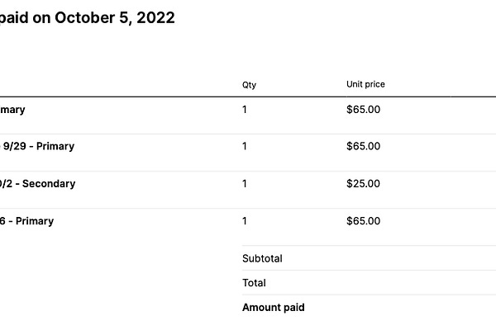Click the $25.00 unit price
This screenshot has width=496, height=330.
pos(363,183)
